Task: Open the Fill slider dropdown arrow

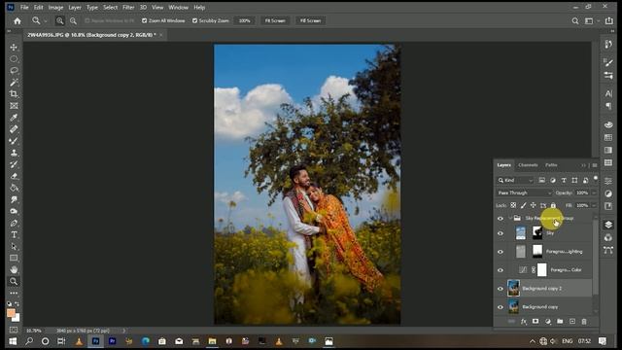Action: [594, 205]
